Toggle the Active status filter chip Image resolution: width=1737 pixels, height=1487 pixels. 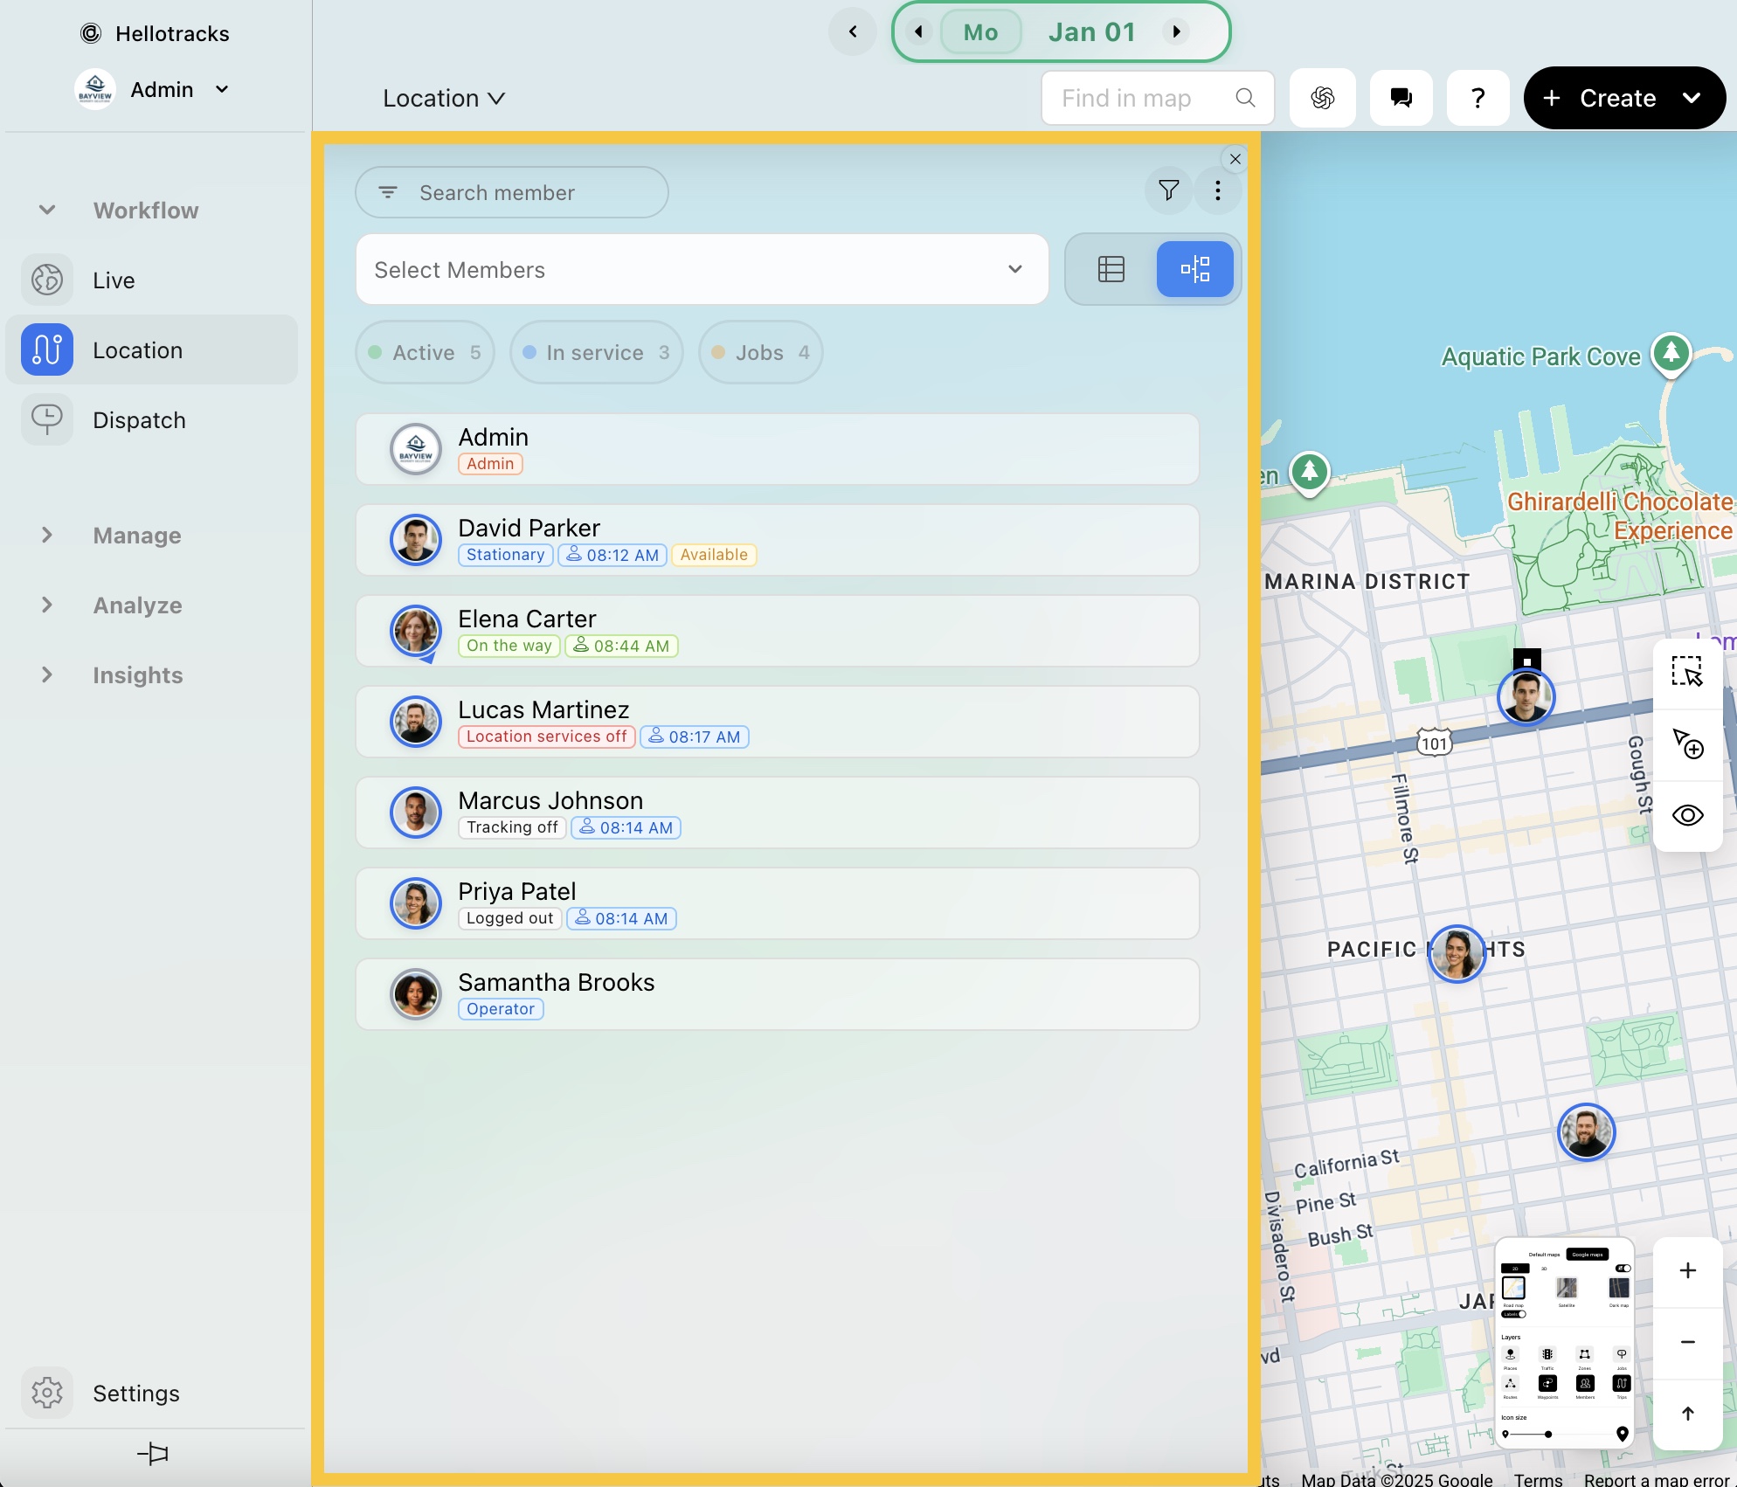tap(425, 352)
